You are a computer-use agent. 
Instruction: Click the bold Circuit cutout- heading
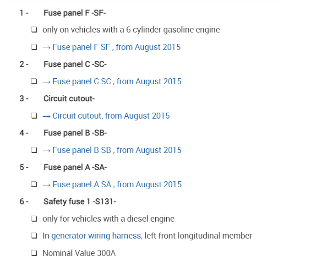point(69,98)
